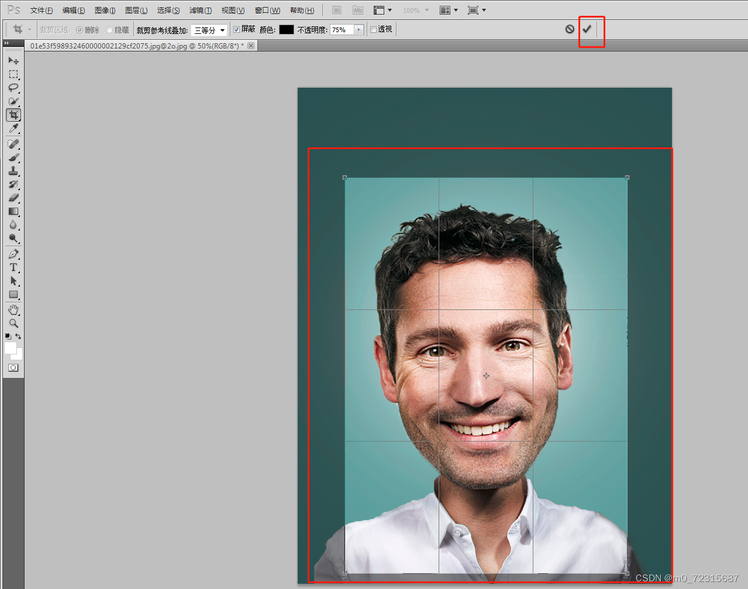This screenshot has height=589, width=748.
Task: Select the Hand tool
Action: tap(13, 309)
